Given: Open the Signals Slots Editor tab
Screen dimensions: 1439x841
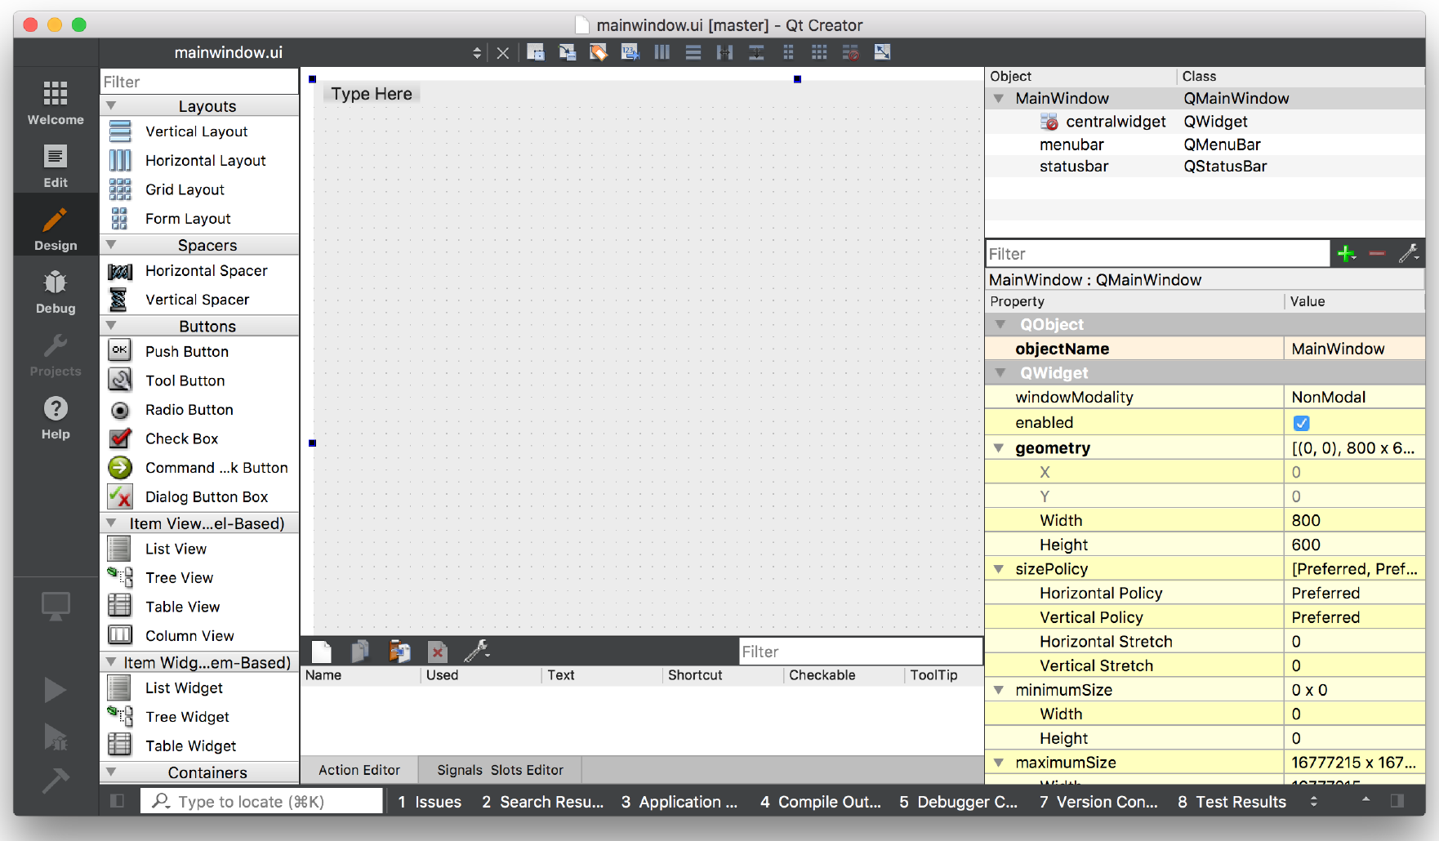Looking at the screenshot, I should [x=500, y=770].
